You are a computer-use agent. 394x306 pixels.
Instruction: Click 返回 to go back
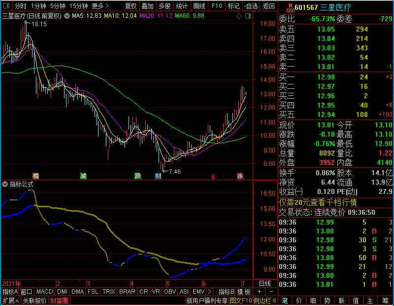268,6
